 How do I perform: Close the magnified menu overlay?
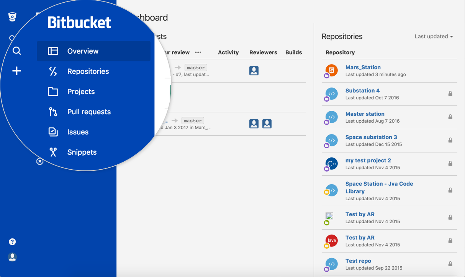pos(40,162)
